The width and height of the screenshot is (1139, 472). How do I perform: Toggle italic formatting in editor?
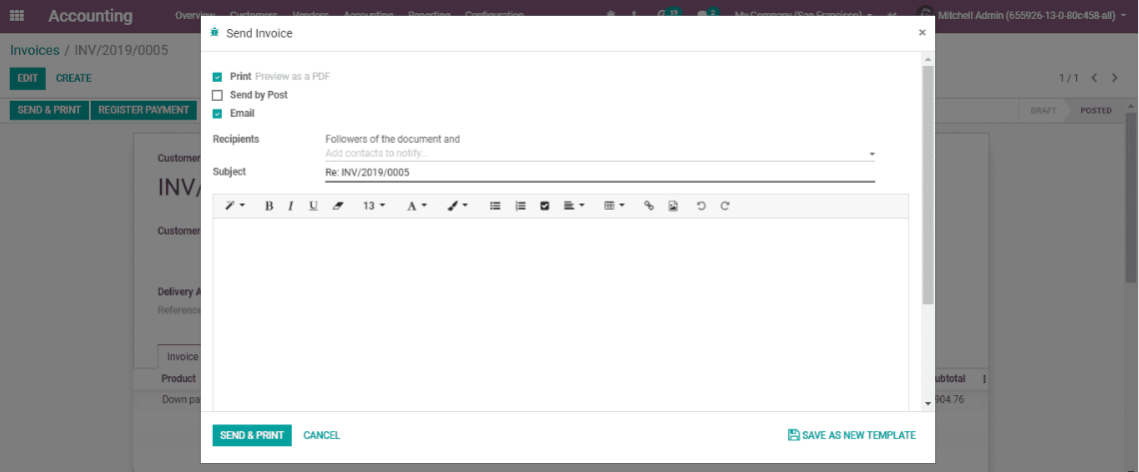click(x=291, y=206)
